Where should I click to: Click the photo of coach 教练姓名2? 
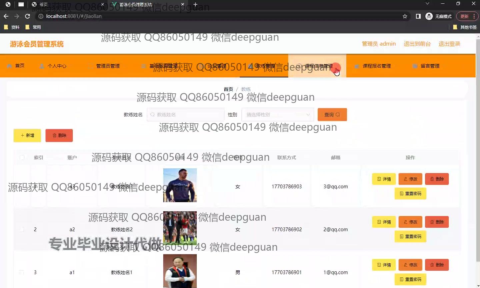coord(180,228)
